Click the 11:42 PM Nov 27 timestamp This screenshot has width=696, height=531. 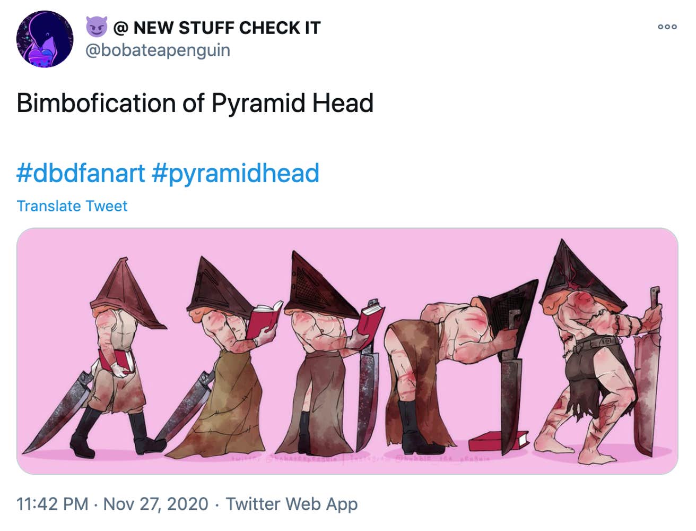click(x=111, y=504)
